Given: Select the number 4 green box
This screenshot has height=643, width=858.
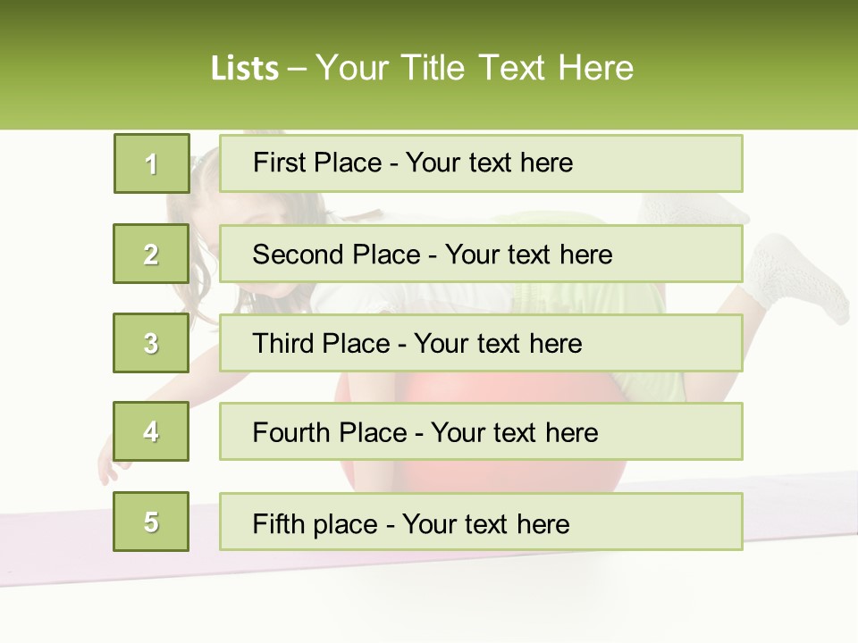Looking at the screenshot, I should click(x=151, y=431).
